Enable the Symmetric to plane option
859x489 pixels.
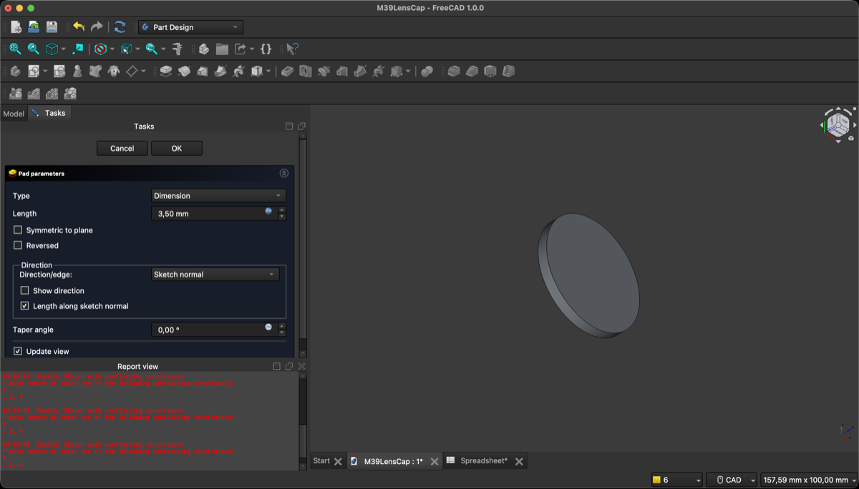click(18, 229)
